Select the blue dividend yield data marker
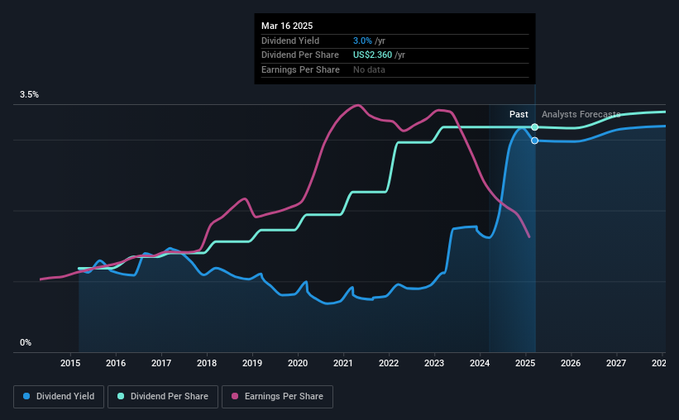 tap(535, 141)
